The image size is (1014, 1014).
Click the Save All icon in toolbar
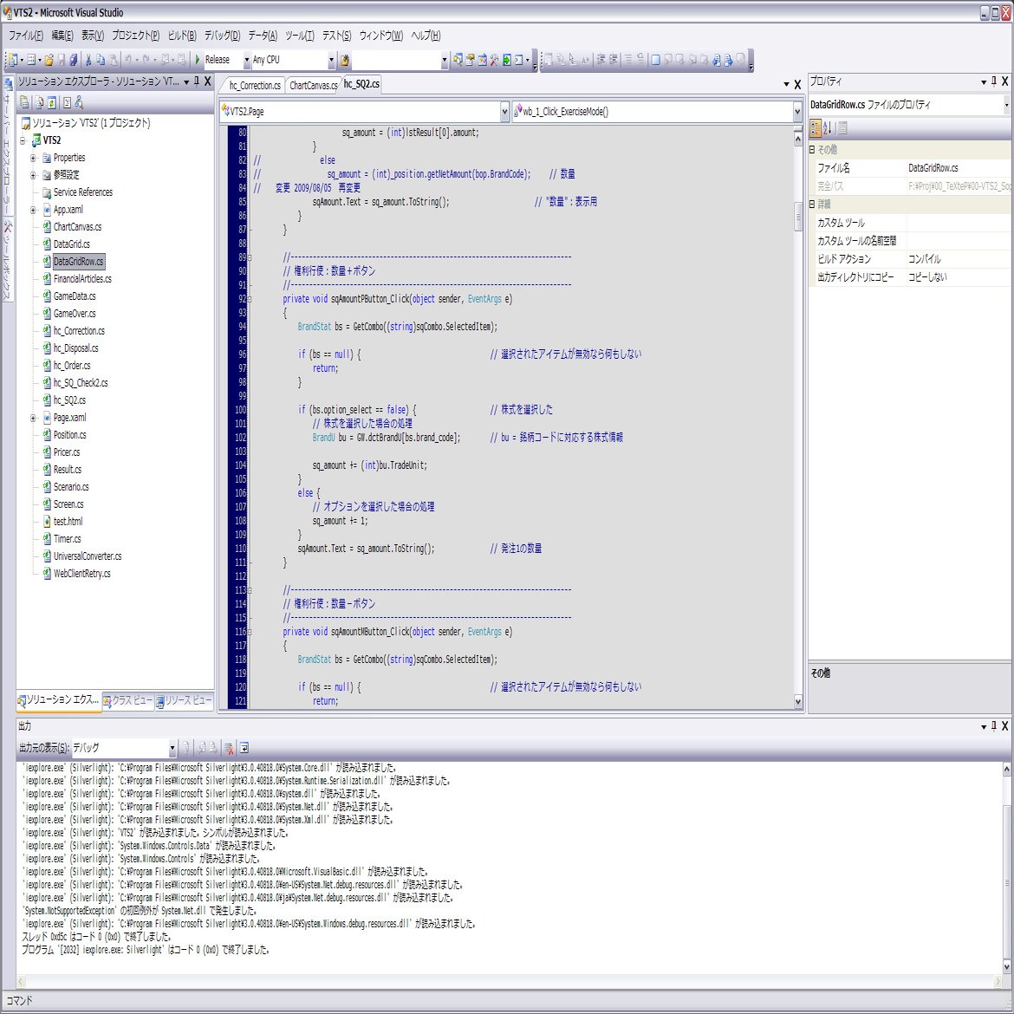click(x=74, y=60)
